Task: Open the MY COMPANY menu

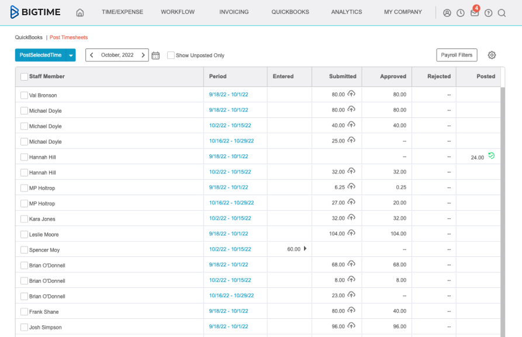Action: click(x=403, y=12)
